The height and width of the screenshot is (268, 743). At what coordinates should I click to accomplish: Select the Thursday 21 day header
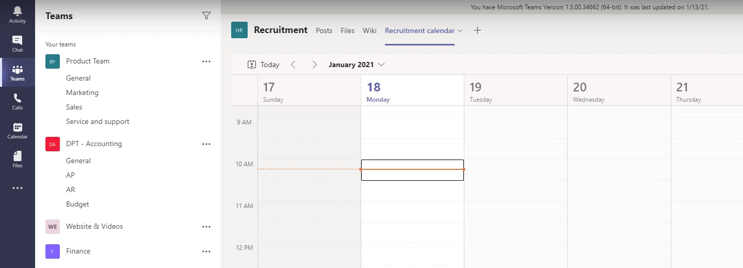point(707,90)
